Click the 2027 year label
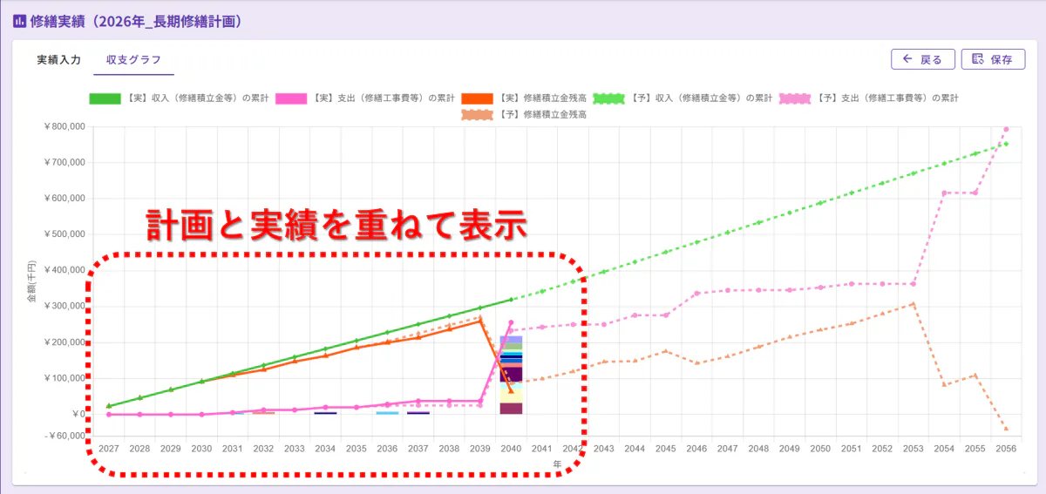The image size is (1046, 494). click(109, 449)
